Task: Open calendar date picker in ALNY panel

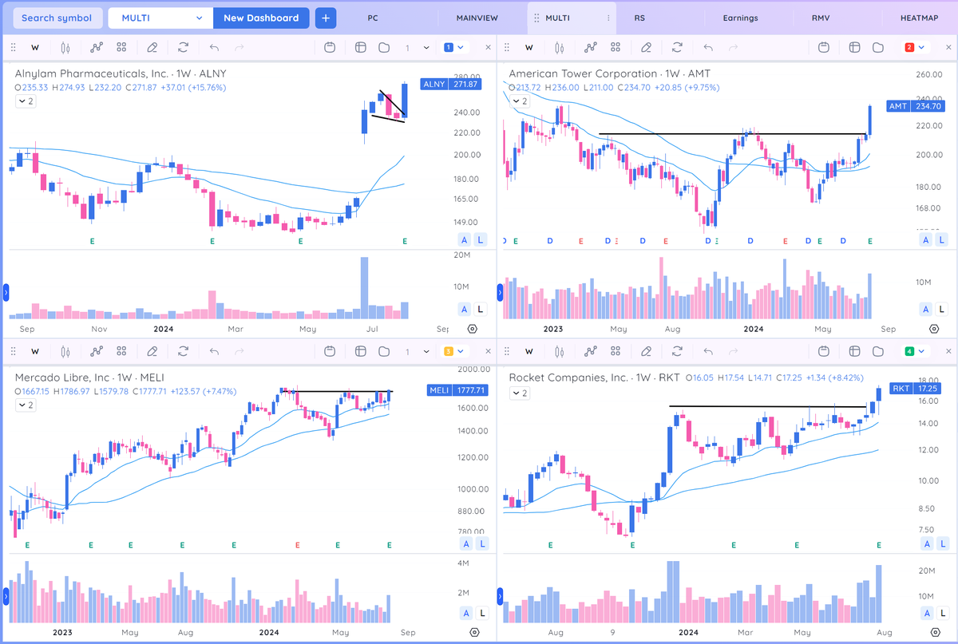Action: (330, 48)
